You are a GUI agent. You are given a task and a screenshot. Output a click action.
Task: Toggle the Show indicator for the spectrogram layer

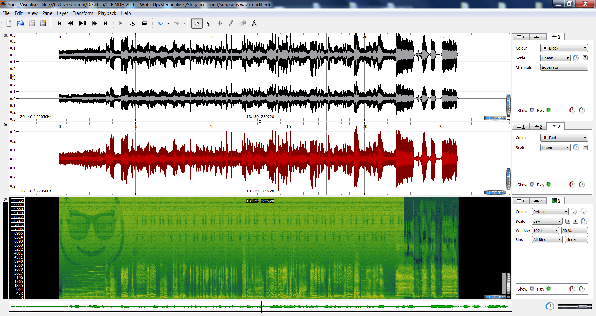[532, 289]
